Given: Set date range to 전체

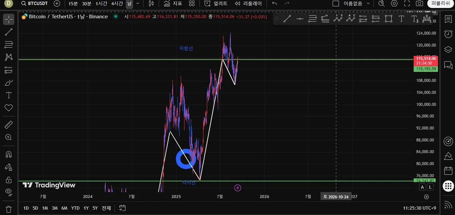Looking at the screenshot, I should 106,208.
